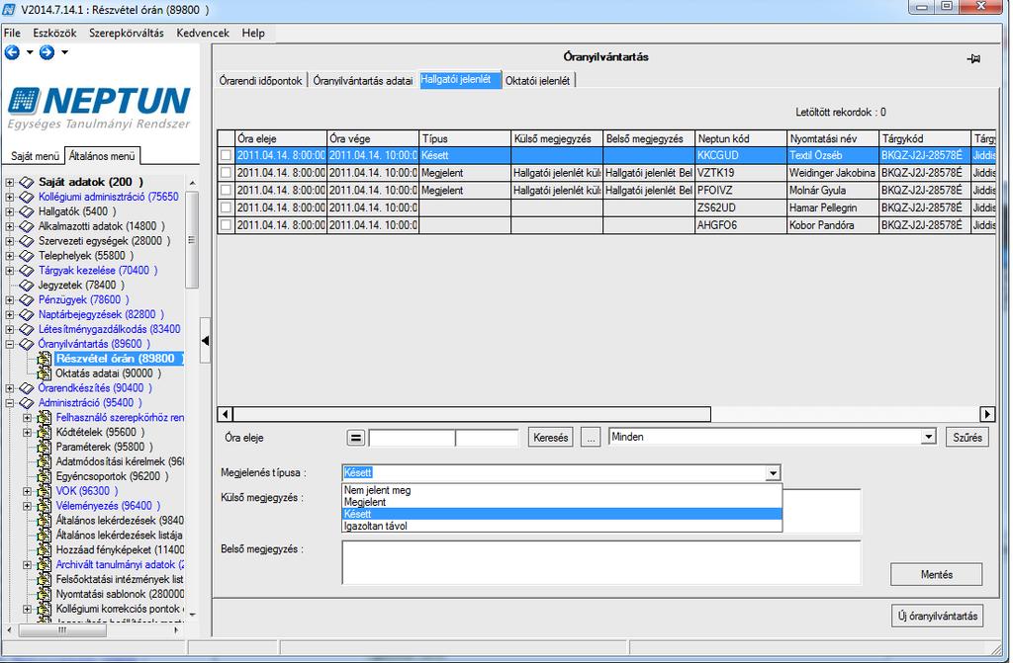
Task: Click the Naptárbejegyzések folder icon
Action: click(x=27, y=314)
